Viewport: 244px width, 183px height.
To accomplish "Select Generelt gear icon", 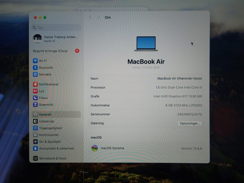I will [x=35, y=115].
